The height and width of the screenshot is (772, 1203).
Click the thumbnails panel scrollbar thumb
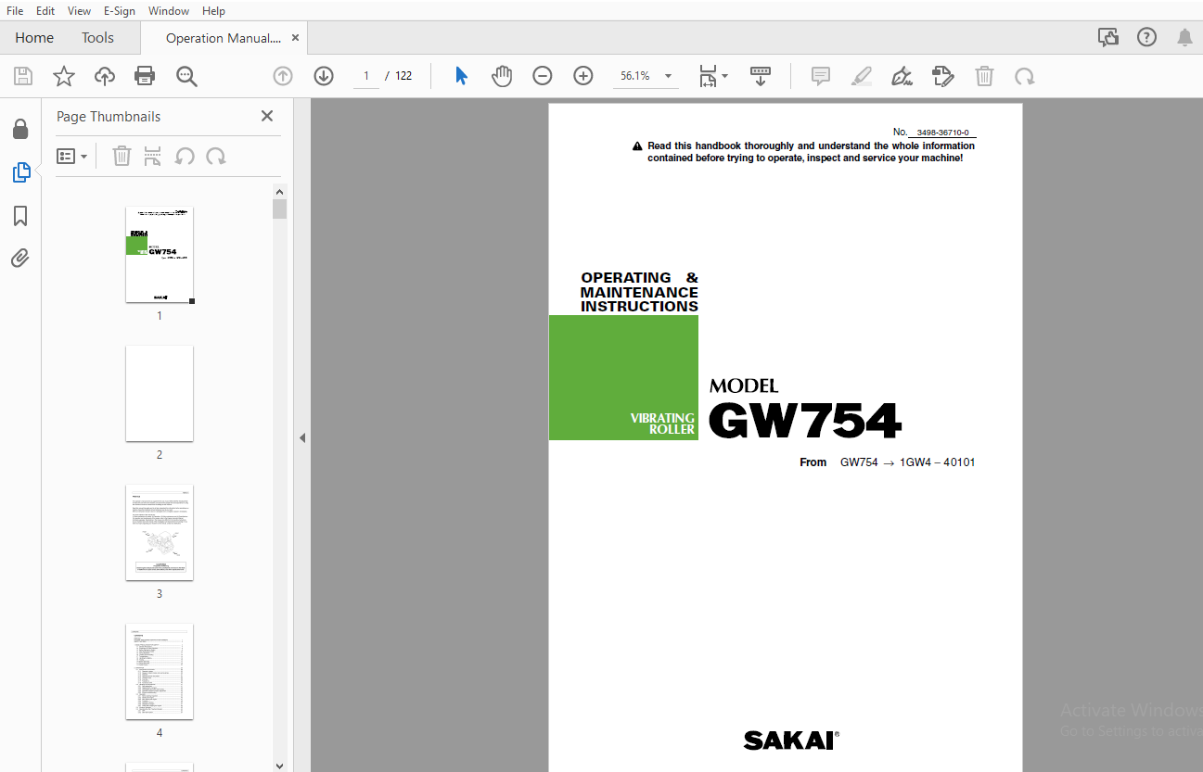pyautogui.click(x=279, y=209)
